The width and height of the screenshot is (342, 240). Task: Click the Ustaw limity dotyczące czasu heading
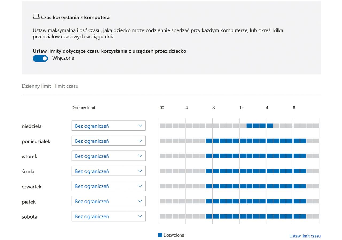(x=110, y=51)
